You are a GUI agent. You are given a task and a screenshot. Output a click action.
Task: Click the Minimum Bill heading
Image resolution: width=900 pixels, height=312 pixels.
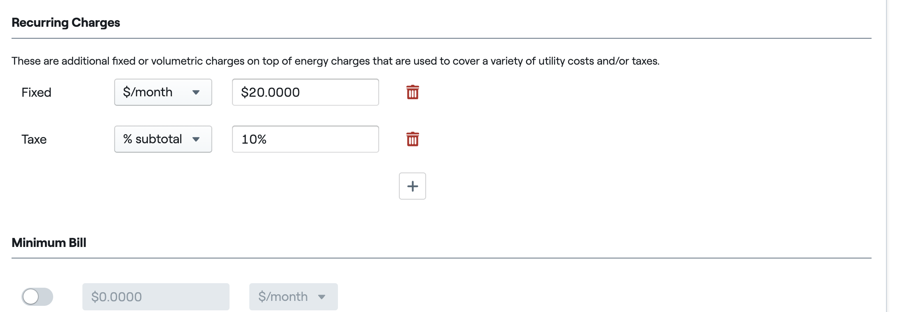[x=49, y=243]
